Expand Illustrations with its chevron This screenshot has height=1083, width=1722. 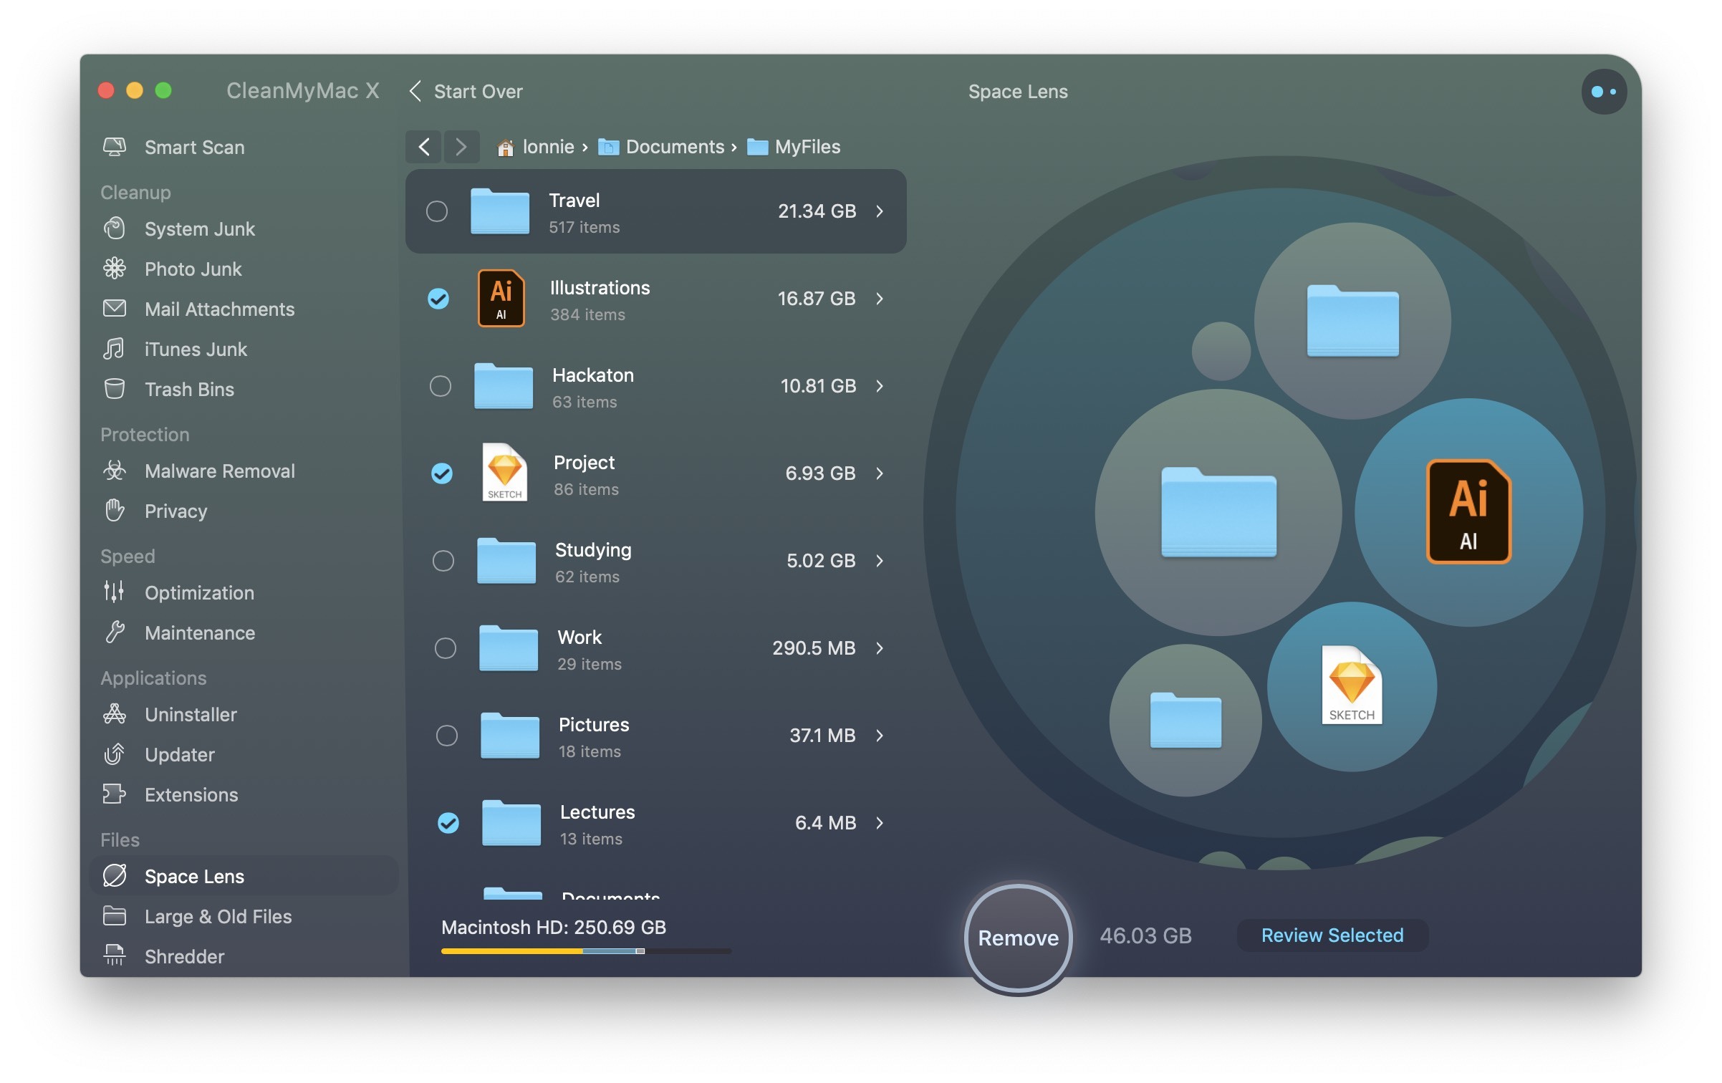(880, 299)
